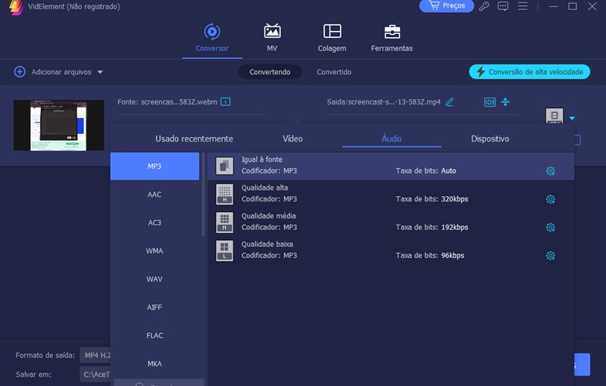The image size is (606, 386).
Task: Choose the Qualidade baixa preset
Action: [x=391, y=251]
